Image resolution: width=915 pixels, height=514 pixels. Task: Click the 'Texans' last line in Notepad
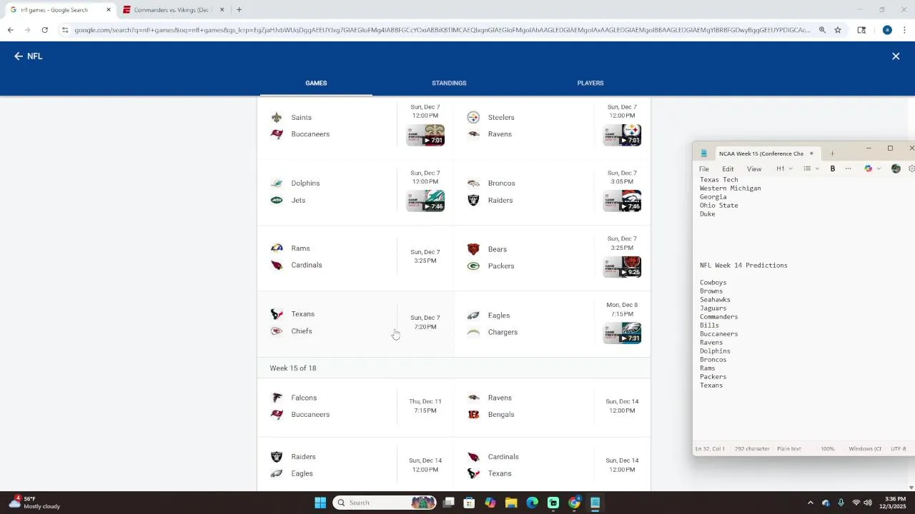tap(711, 385)
